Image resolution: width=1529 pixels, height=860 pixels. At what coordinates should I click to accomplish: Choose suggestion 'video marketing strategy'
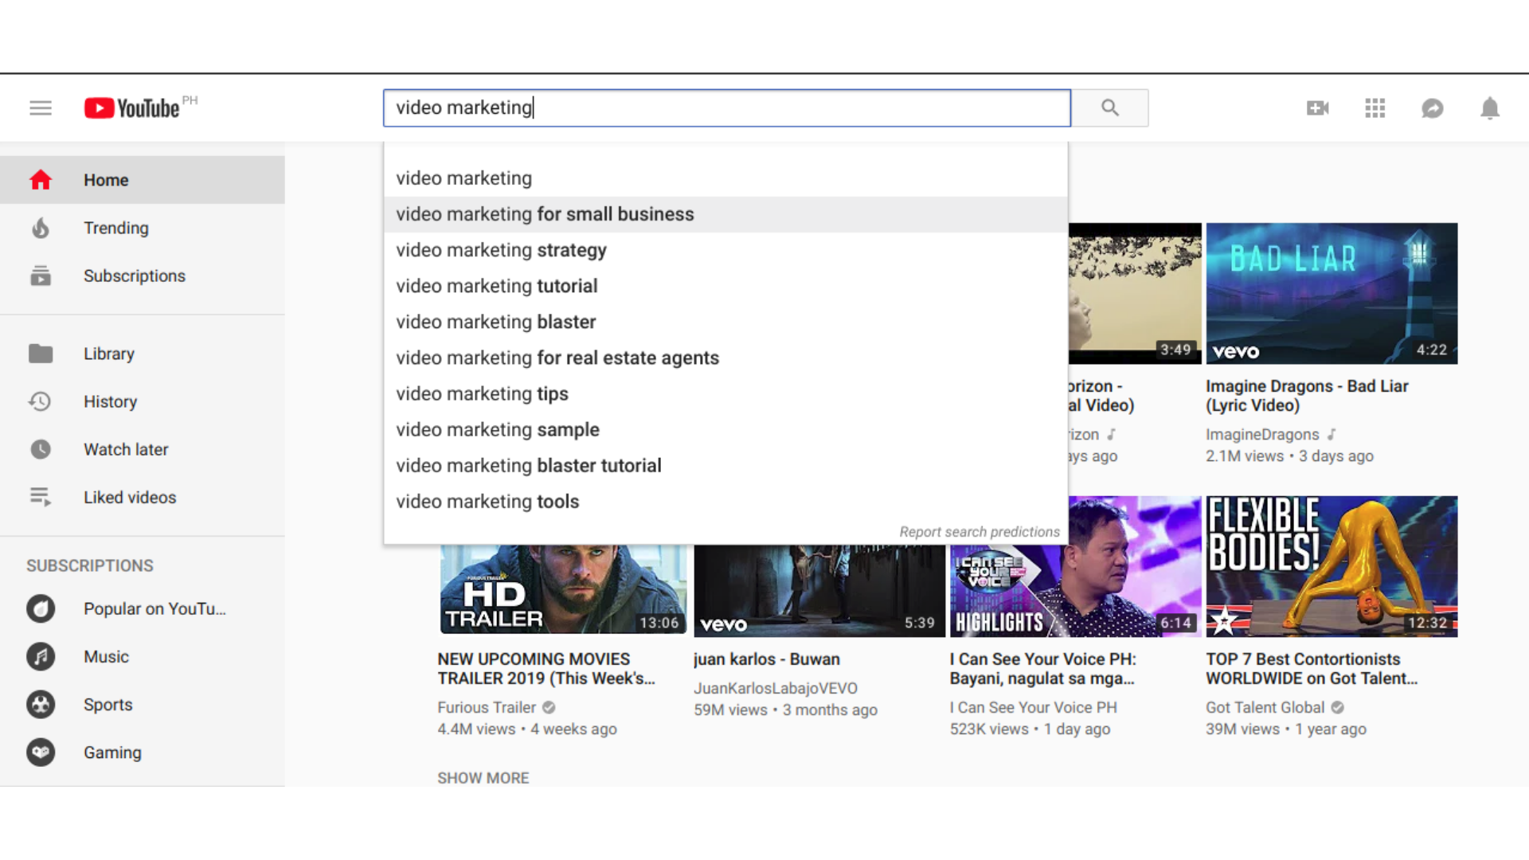click(501, 250)
